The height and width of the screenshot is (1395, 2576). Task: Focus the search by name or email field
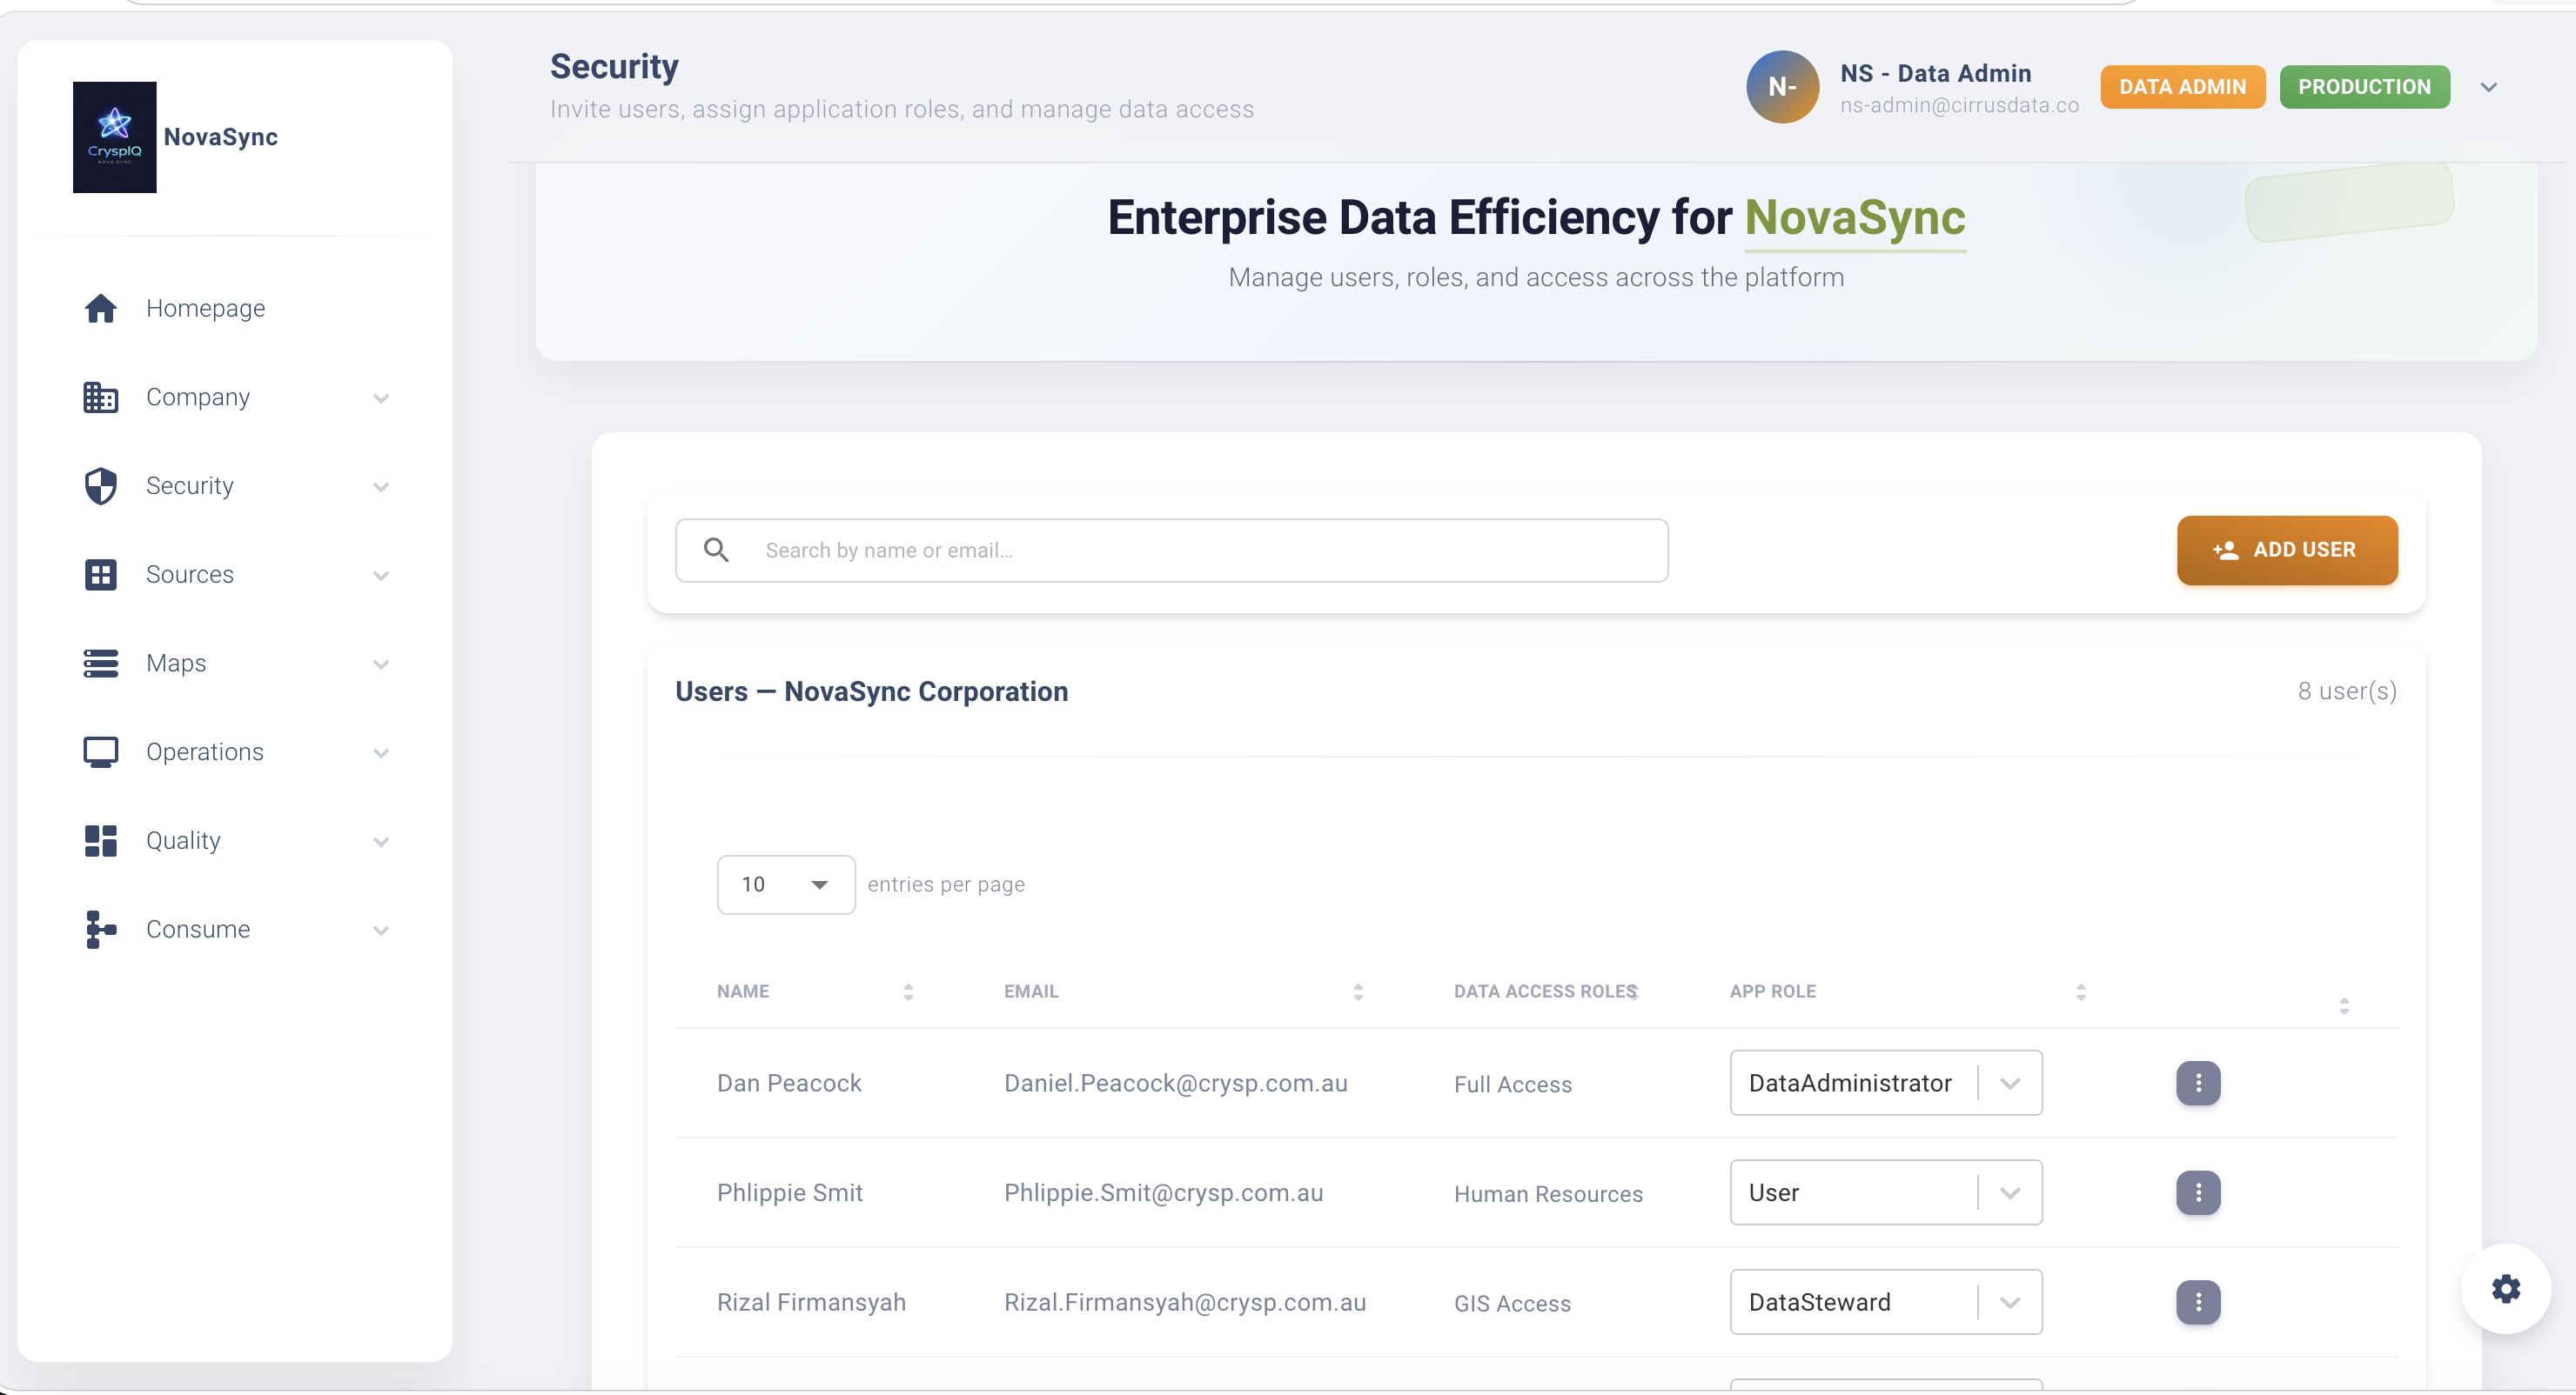tap(1171, 550)
